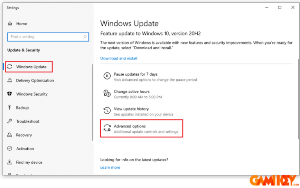Open Advanced options

point(141,128)
